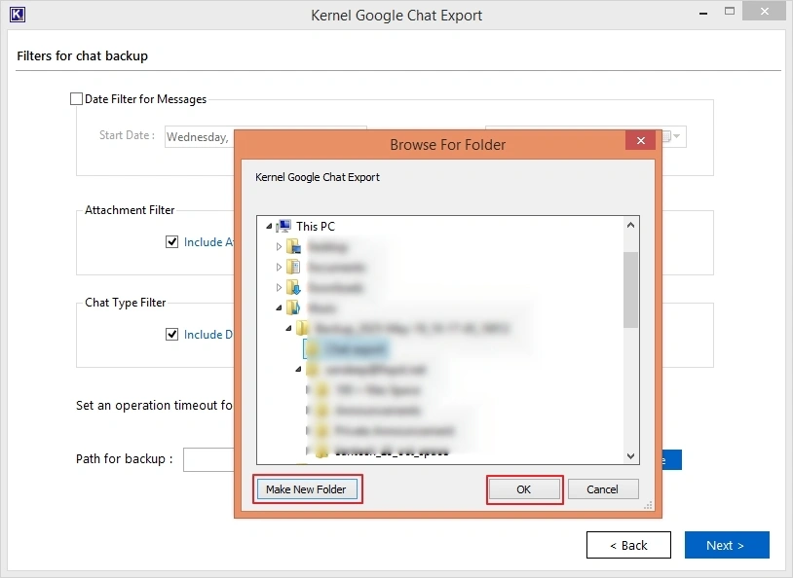This screenshot has height=578, width=793.
Task: Confirm folder selection with OK
Action: pos(524,489)
